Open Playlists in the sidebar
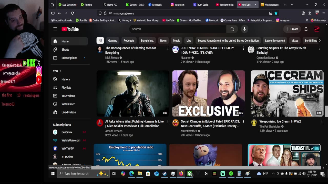This screenshot has height=184, width=328. [x=69, y=88]
